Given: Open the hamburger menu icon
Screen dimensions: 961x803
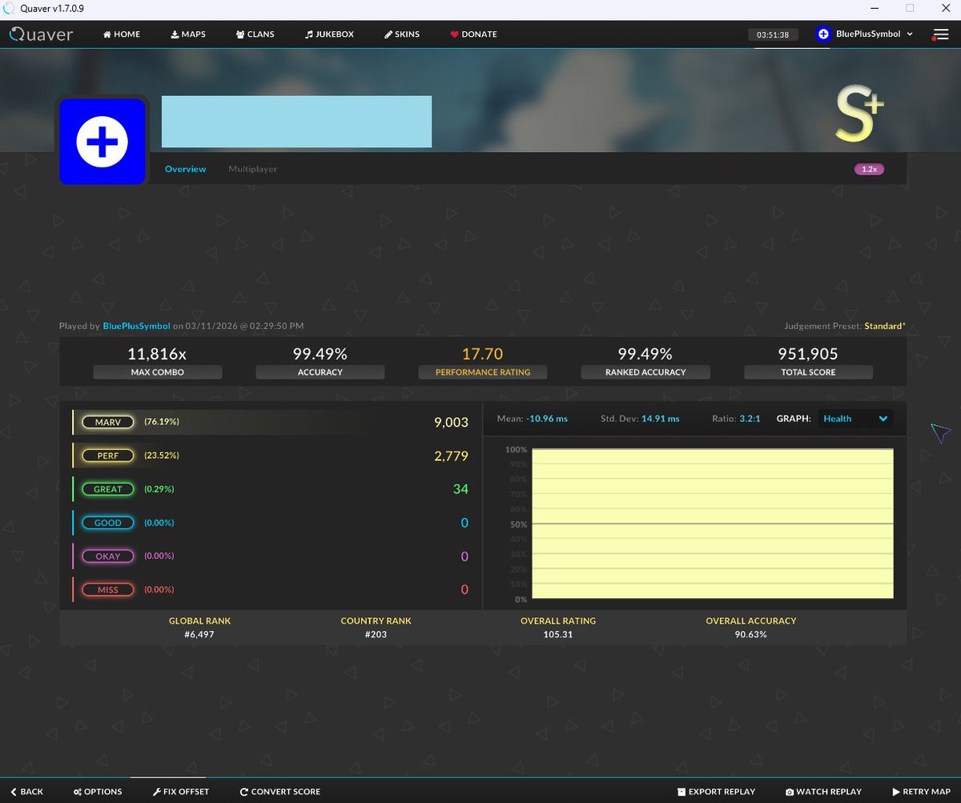Looking at the screenshot, I should 941,34.
